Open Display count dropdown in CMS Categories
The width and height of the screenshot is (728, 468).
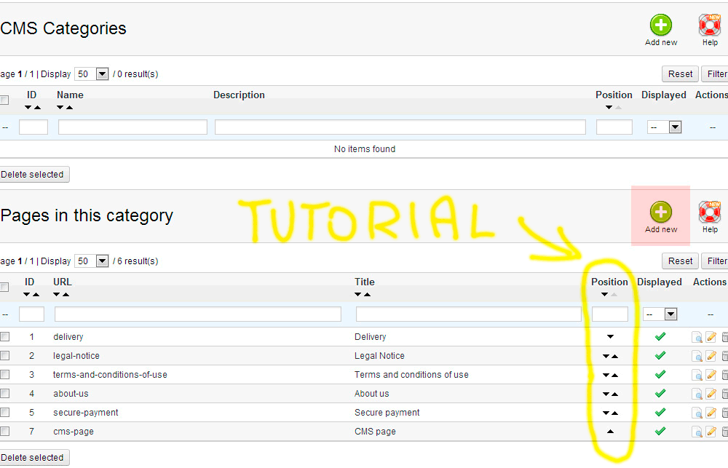(92, 74)
